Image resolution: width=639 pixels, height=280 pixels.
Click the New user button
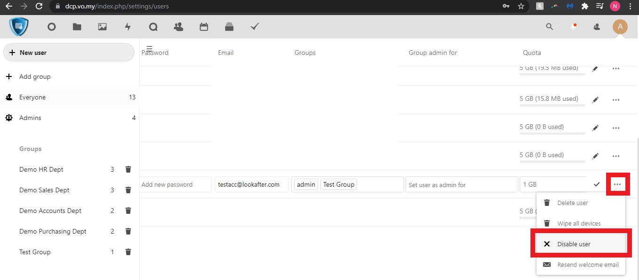point(69,53)
